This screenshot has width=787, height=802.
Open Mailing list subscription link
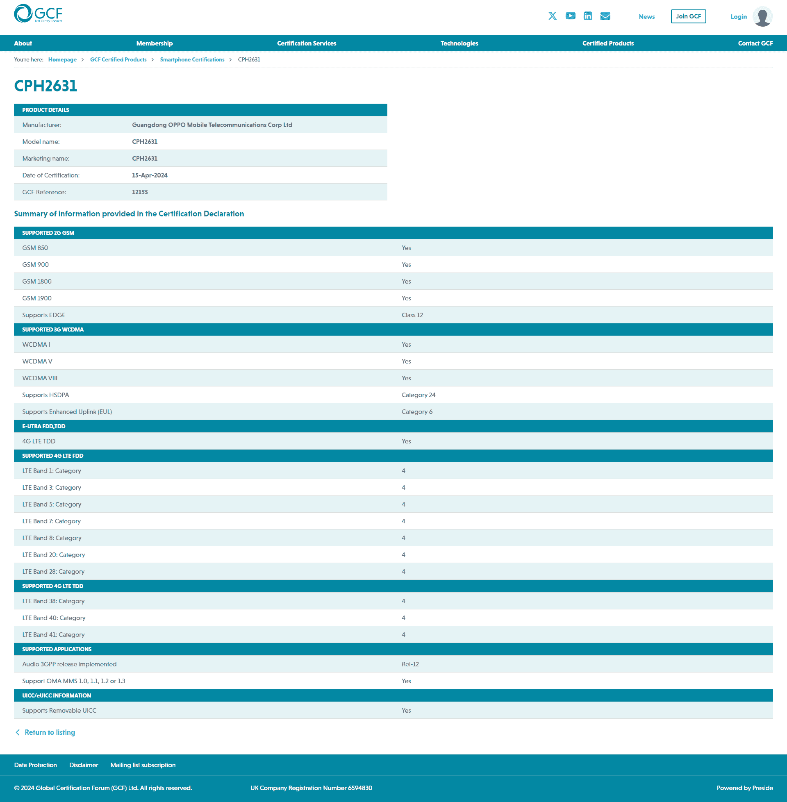(x=143, y=765)
